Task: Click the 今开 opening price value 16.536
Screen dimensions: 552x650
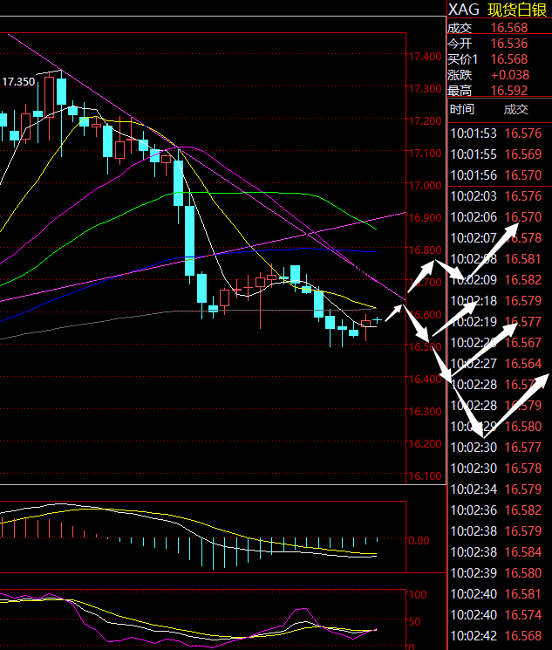Action: click(x=509, y=44)
